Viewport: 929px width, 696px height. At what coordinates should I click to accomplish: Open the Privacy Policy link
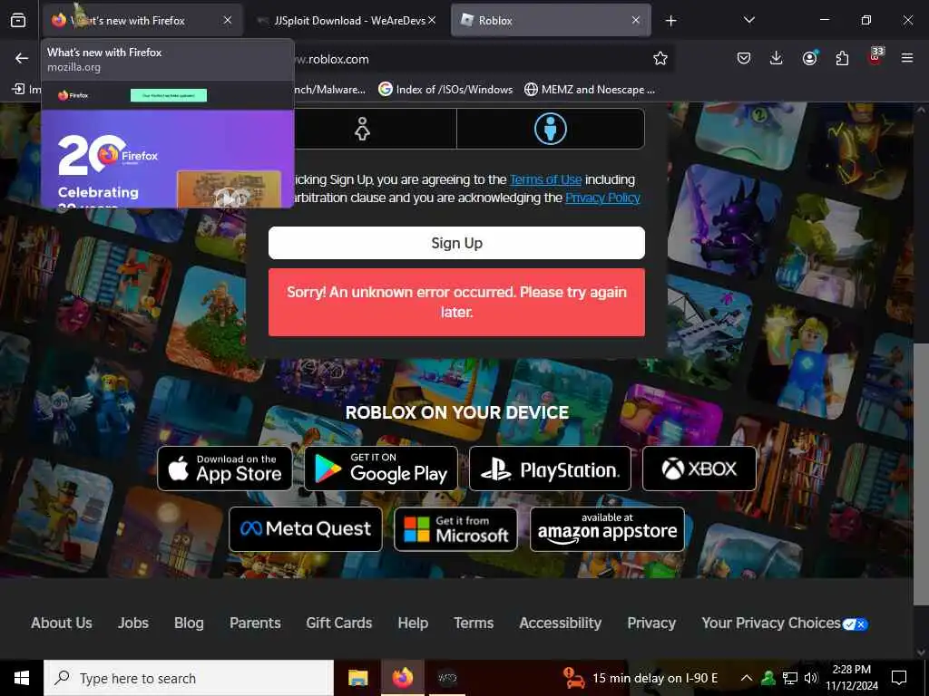click(602, 198)
